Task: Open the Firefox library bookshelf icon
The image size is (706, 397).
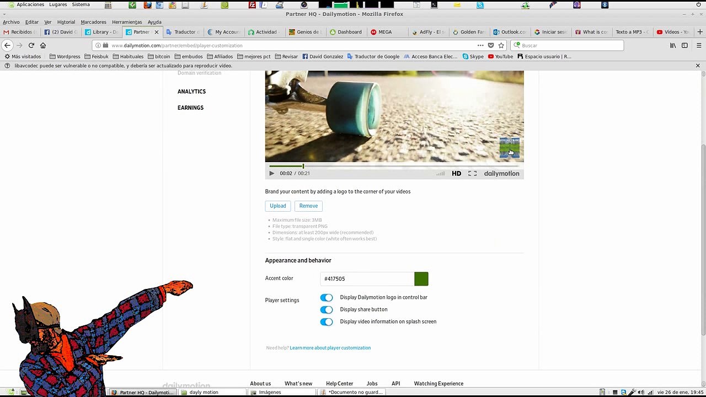Action: coord(673,45)
